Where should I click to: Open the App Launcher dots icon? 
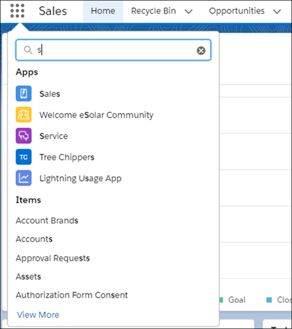17,11
